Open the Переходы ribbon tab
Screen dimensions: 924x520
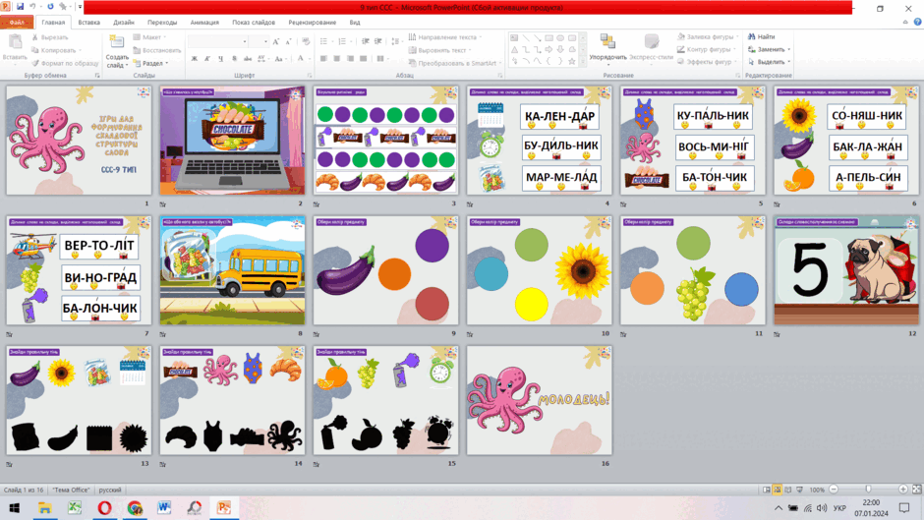(x=162, y=23)
